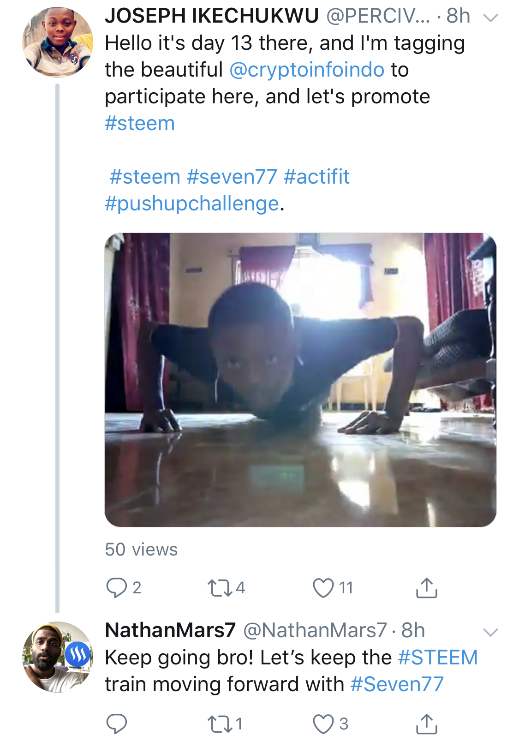Share NathanMars7's reply tweet
Image resolution: width=519 pixels, height=747 pixels.
tap(426, 723)
